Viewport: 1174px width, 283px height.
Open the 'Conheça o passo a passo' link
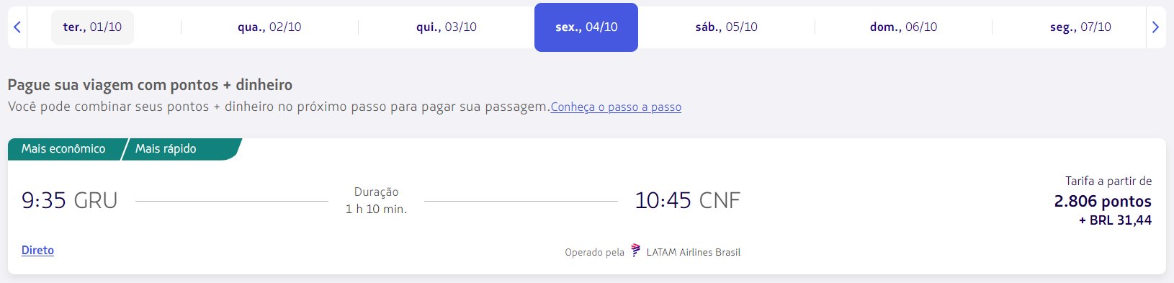click(616, 107)
